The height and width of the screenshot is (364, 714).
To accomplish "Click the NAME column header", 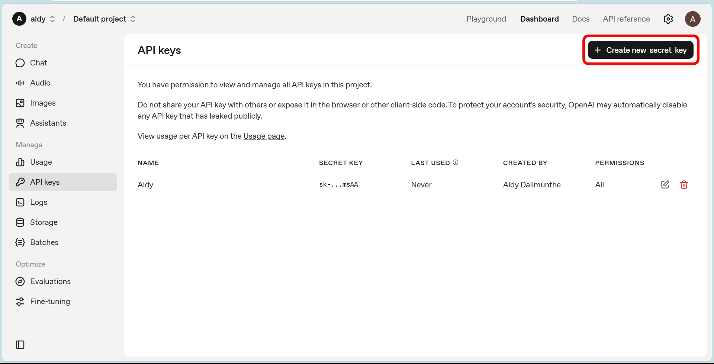I will [148, 163].
